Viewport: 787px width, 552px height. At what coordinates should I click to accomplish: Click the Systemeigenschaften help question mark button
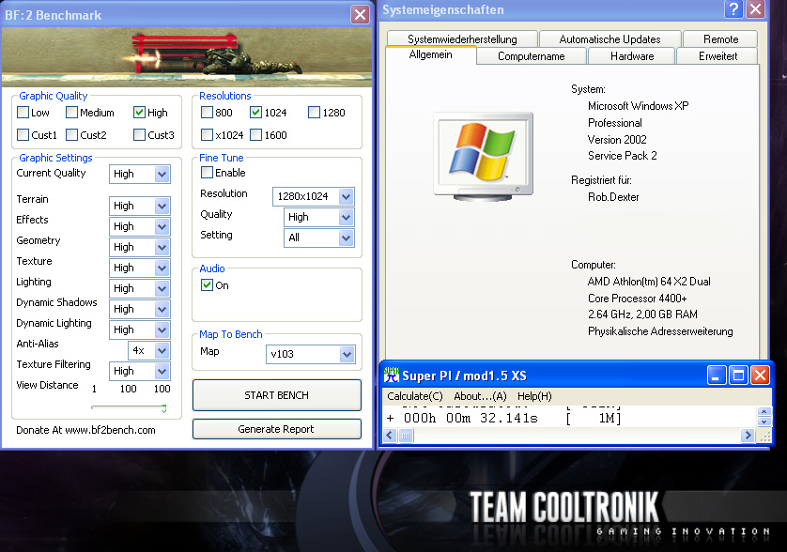733,9
